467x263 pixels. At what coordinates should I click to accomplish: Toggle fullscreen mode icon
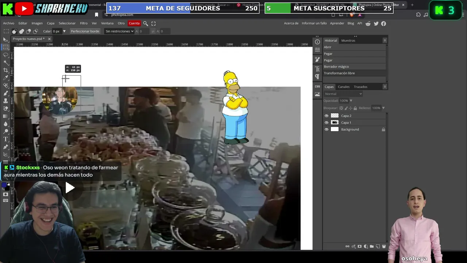pyautogui.click(x=154, y=23)
